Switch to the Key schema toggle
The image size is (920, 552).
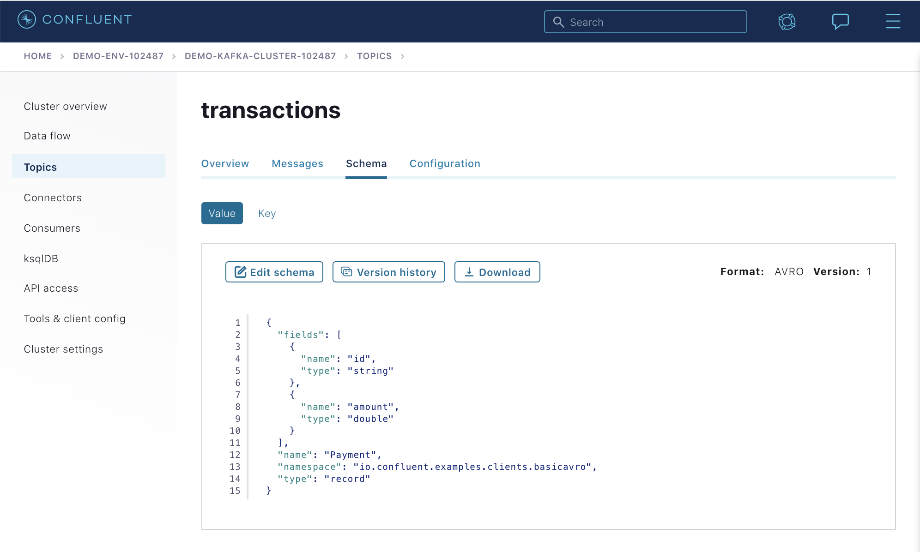click(x=267, y=213)
